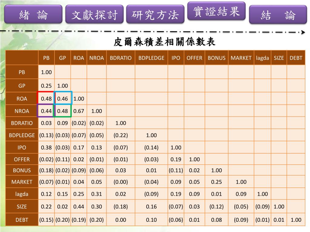The image size is (310, 232).
Task: Select the BDPLEDGE–BDRATIO cell showing (0.22)
Action: 120,135
